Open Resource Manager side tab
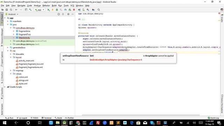 2,37
